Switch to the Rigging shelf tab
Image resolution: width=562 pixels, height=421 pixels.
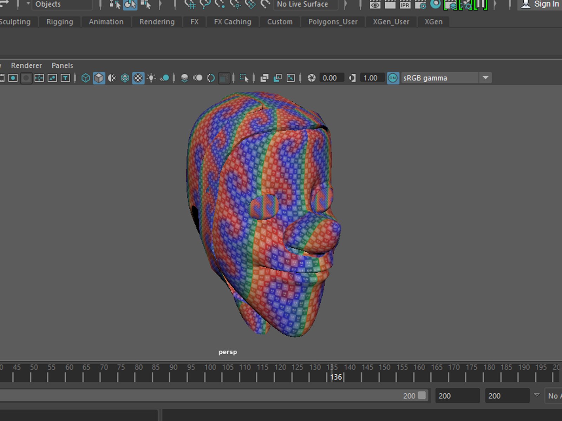coord(60,22)
